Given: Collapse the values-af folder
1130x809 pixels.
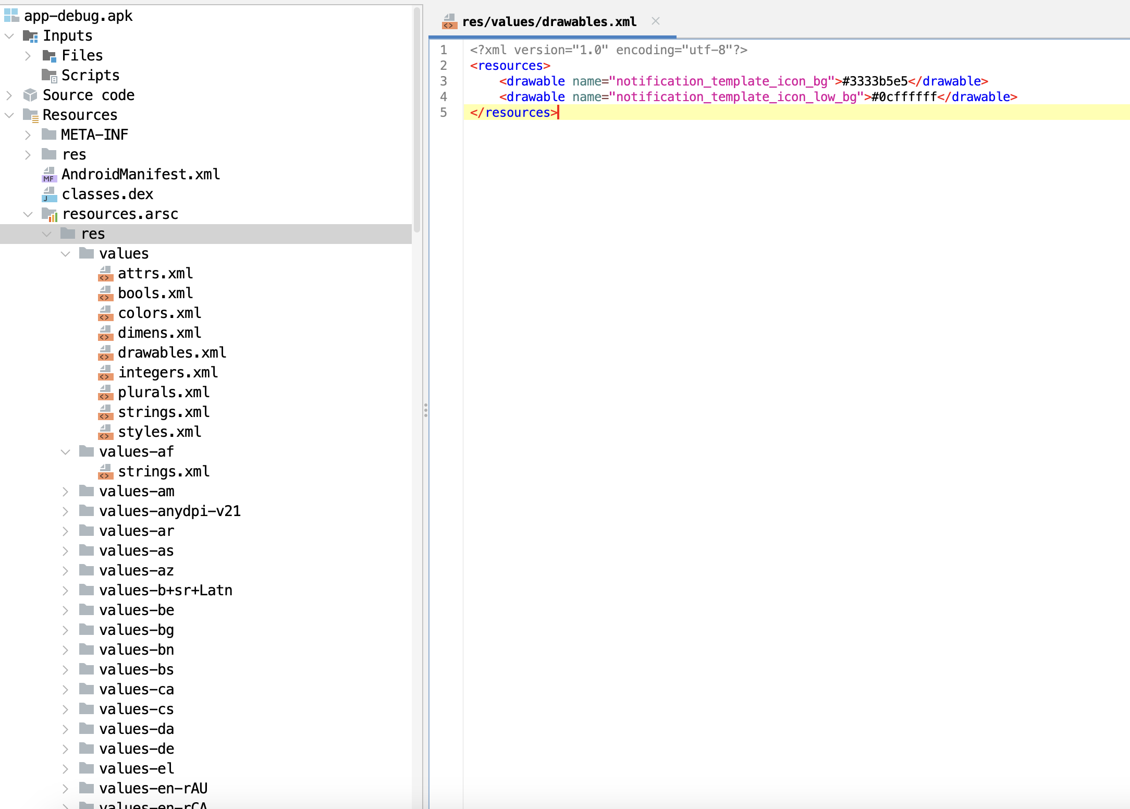Looking at the screenshot, I should (66, 452).
